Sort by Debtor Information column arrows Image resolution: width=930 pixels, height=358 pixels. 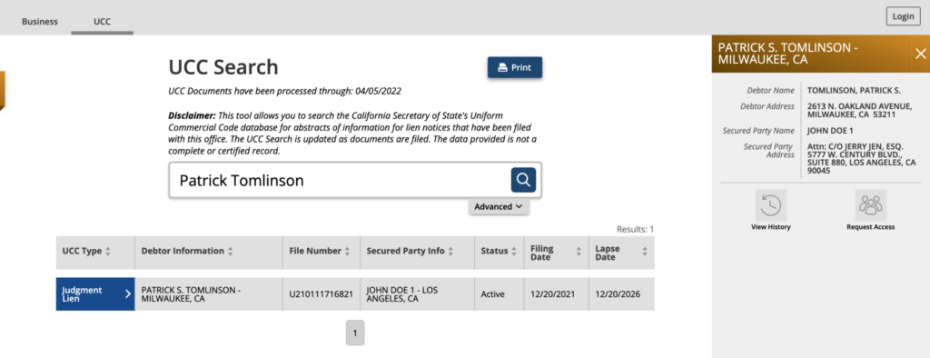pos(230,251)
